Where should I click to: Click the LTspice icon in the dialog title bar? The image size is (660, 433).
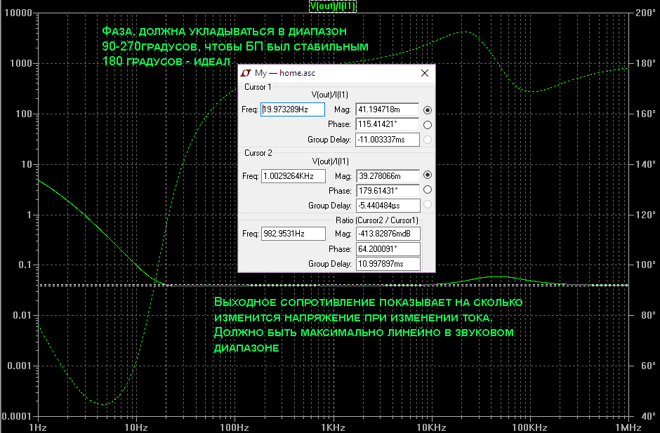[246, 73]
